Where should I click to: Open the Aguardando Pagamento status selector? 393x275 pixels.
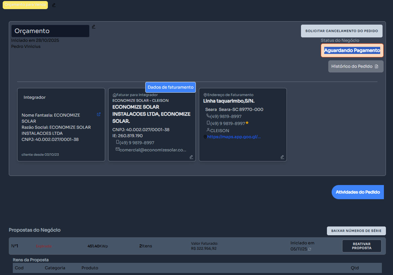click(x=352, y=51)
